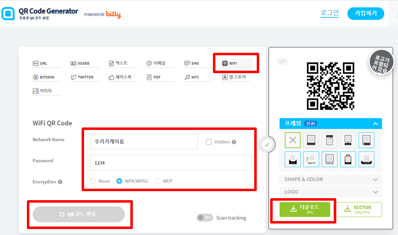Switch to the 텍스트 tab
This screenshot has width=398, height=235.
click(122, 64)
